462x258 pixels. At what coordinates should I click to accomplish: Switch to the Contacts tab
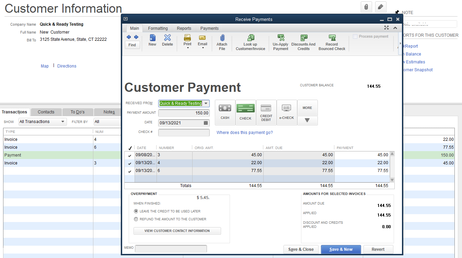46,112
